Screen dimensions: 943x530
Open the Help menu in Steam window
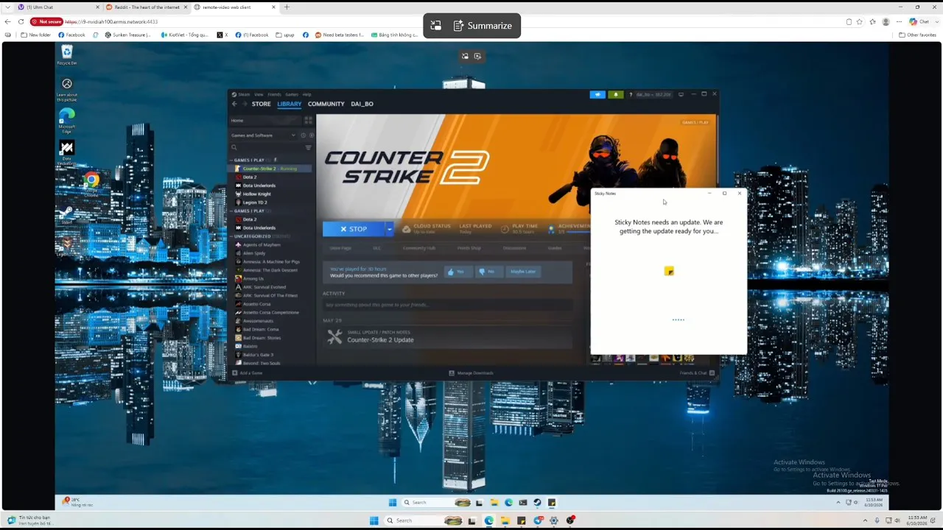tap(306, 94)
